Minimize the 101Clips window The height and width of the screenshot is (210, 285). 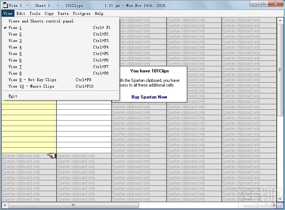[254, 4]
